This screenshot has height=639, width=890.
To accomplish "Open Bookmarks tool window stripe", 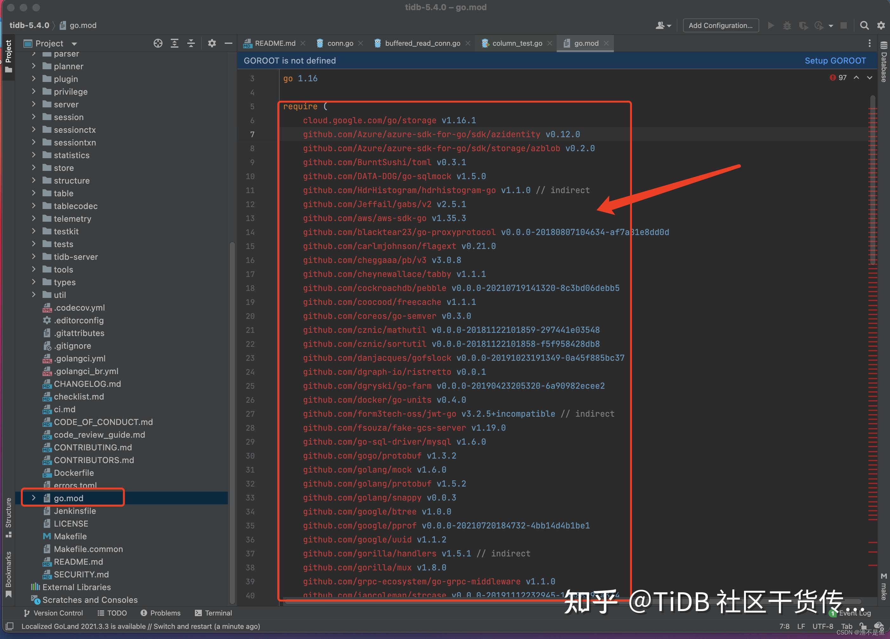I will 8,574.
